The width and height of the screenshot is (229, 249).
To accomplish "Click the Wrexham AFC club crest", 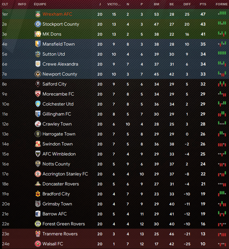I will pos(38,14).
